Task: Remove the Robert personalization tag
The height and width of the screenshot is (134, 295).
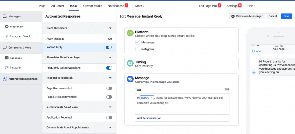Action: [x=151, y=98]
